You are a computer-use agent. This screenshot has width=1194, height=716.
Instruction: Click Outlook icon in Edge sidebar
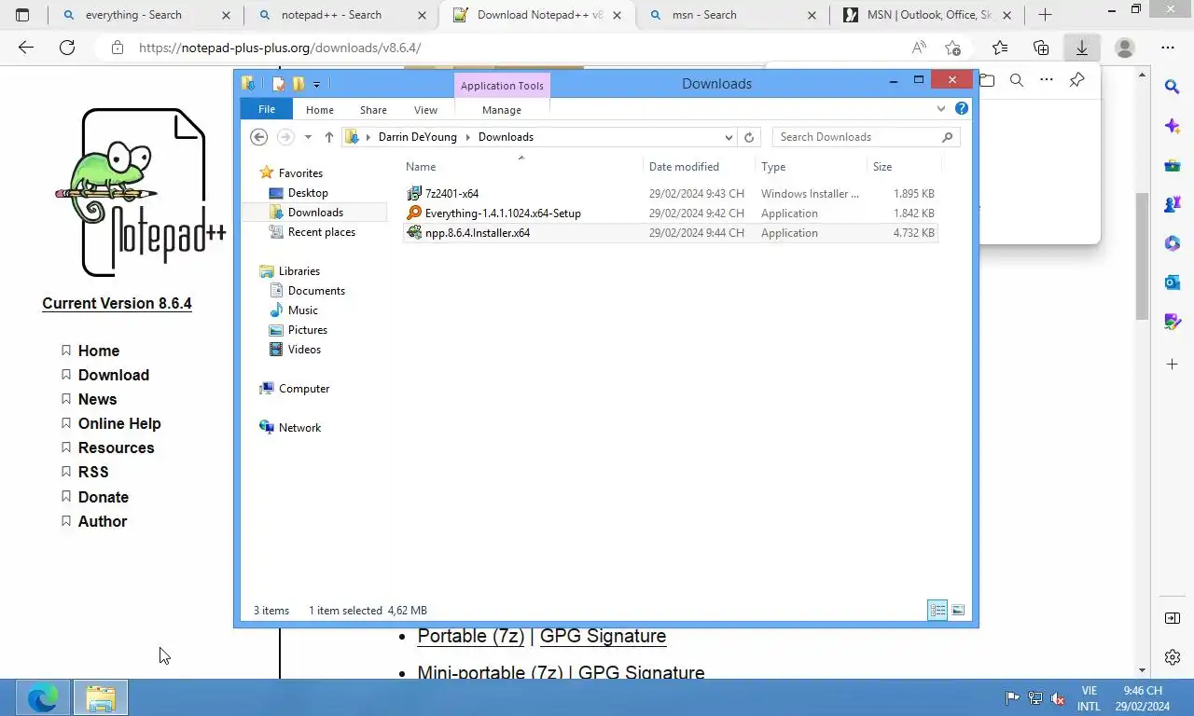pos(1173,282)
